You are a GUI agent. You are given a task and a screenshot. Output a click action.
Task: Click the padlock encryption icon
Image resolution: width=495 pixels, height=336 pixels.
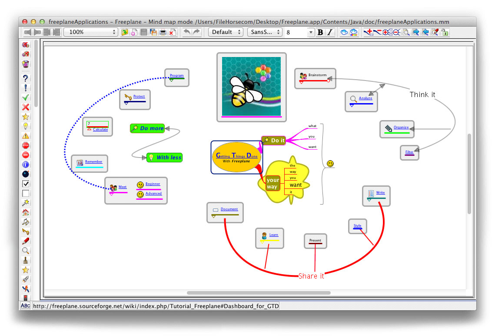(445, 32)
